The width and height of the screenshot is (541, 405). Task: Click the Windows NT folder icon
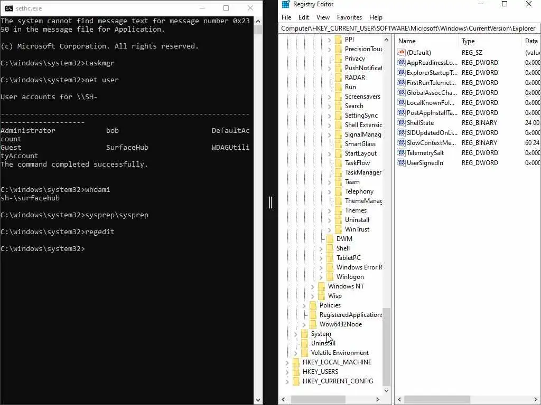(x=322, y=286)
